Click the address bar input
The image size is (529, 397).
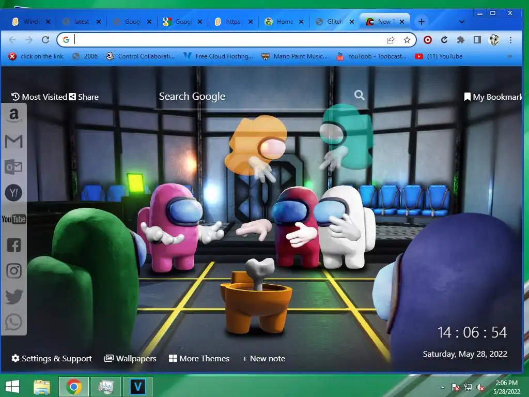229,40
